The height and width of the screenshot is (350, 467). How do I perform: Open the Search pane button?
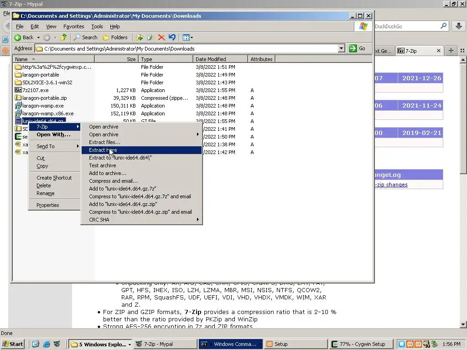click(85, 37)
